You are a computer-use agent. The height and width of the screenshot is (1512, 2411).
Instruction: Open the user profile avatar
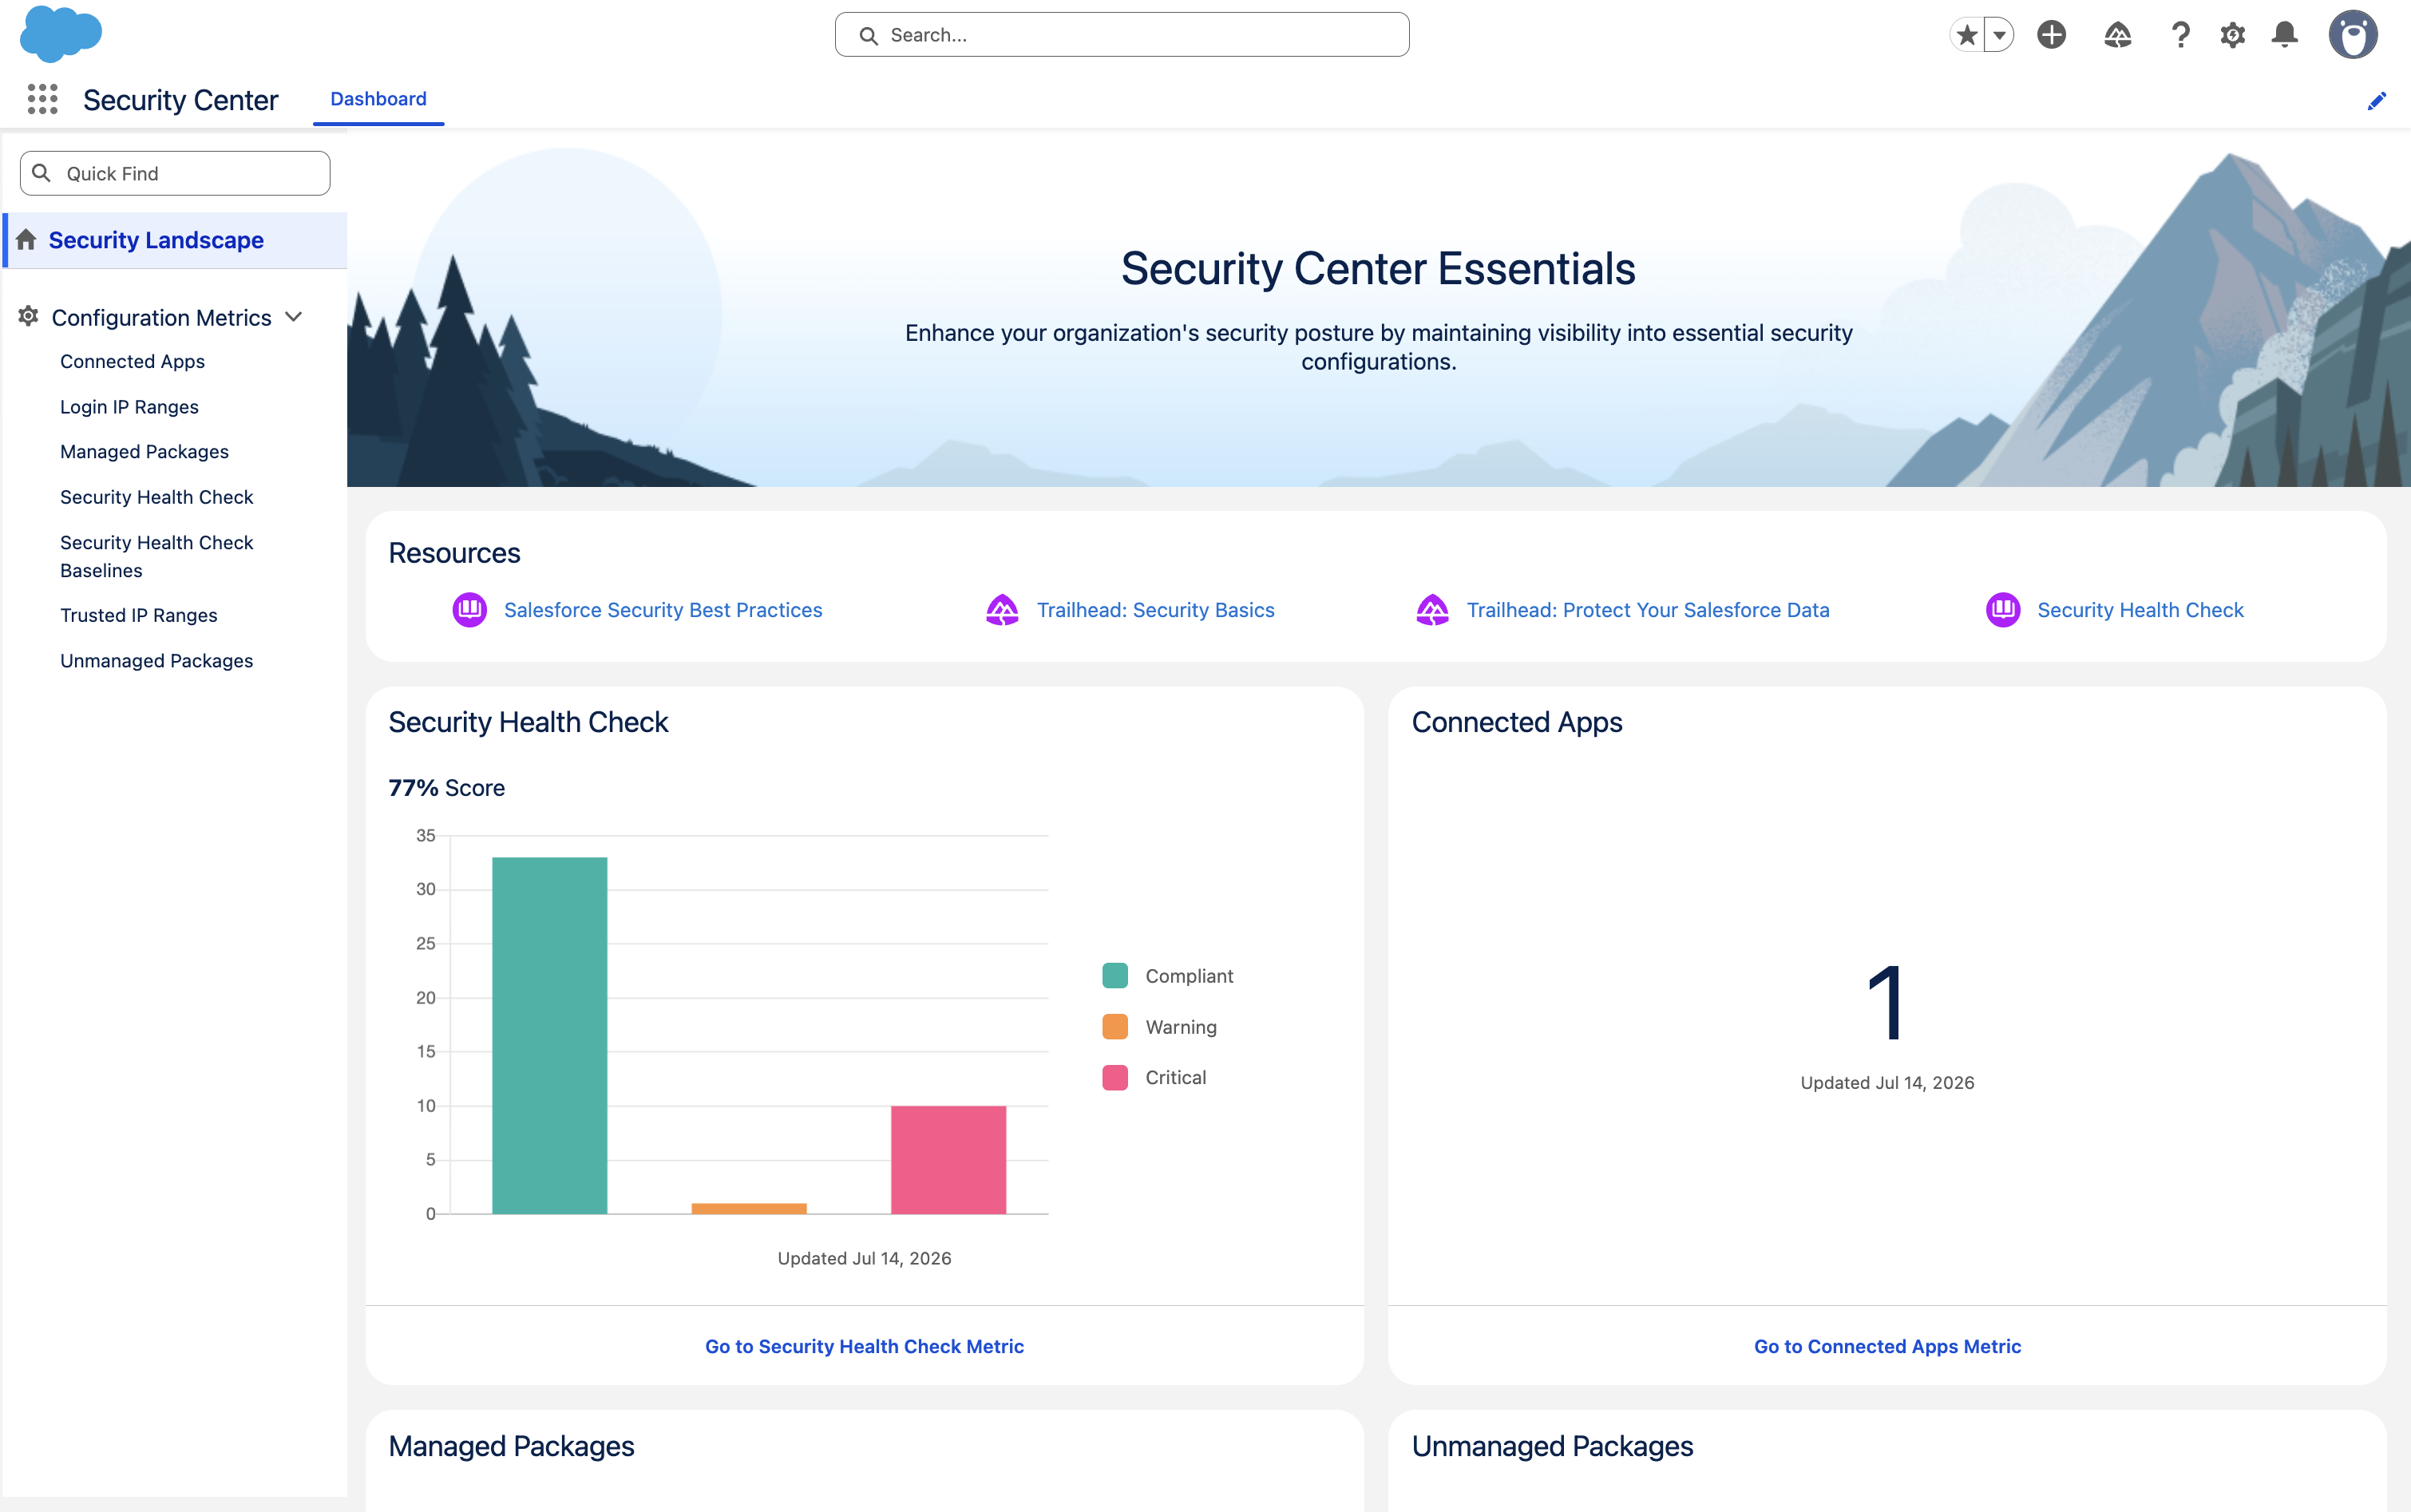point(2352,35)
